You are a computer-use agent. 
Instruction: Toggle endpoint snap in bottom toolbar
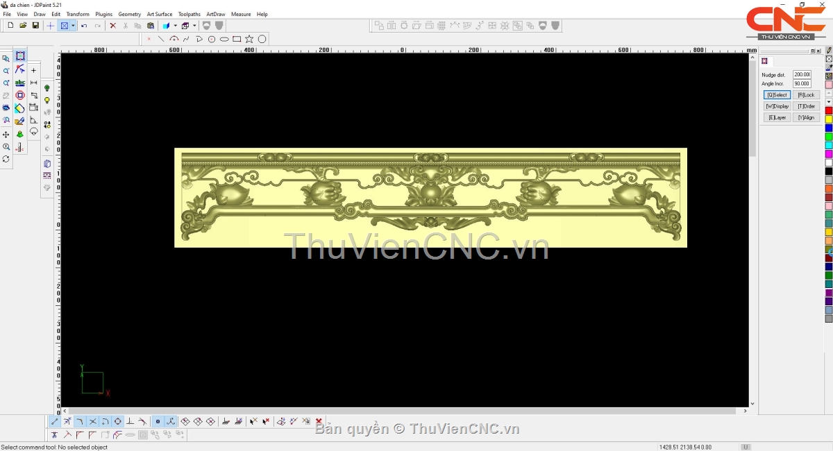click(x=55, y=421)
